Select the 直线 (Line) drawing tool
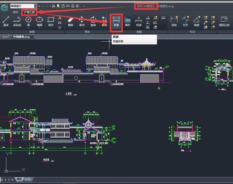 click(x=6, y=21)
